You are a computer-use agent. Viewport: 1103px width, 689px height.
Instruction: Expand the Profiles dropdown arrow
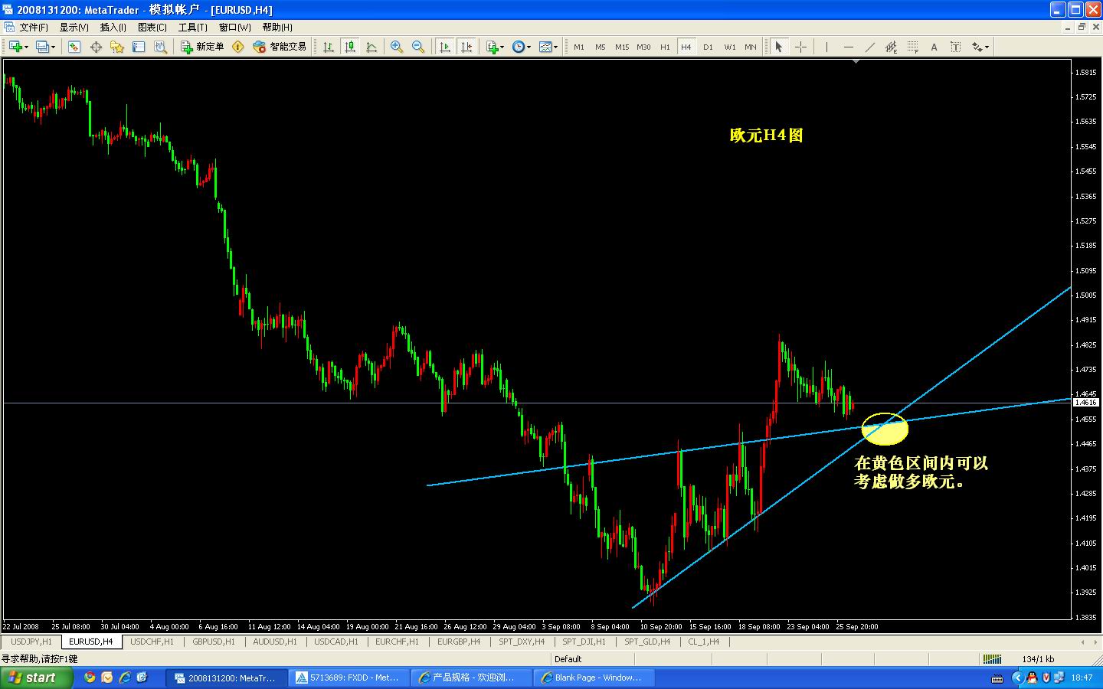pyautogui.click(x=53, y=47)
